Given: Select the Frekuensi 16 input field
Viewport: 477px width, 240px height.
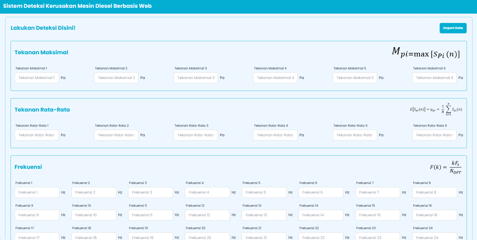Looking at the screenshot, I should (x=434, y=215).
